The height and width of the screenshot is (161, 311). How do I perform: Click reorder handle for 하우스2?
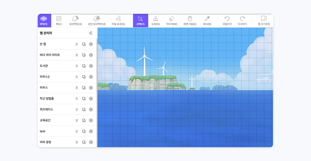tap(77, 77)
